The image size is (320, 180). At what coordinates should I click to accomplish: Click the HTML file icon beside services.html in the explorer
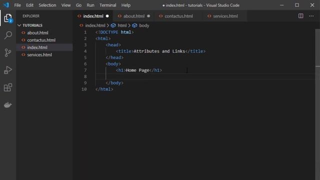(x=23, y=54)
